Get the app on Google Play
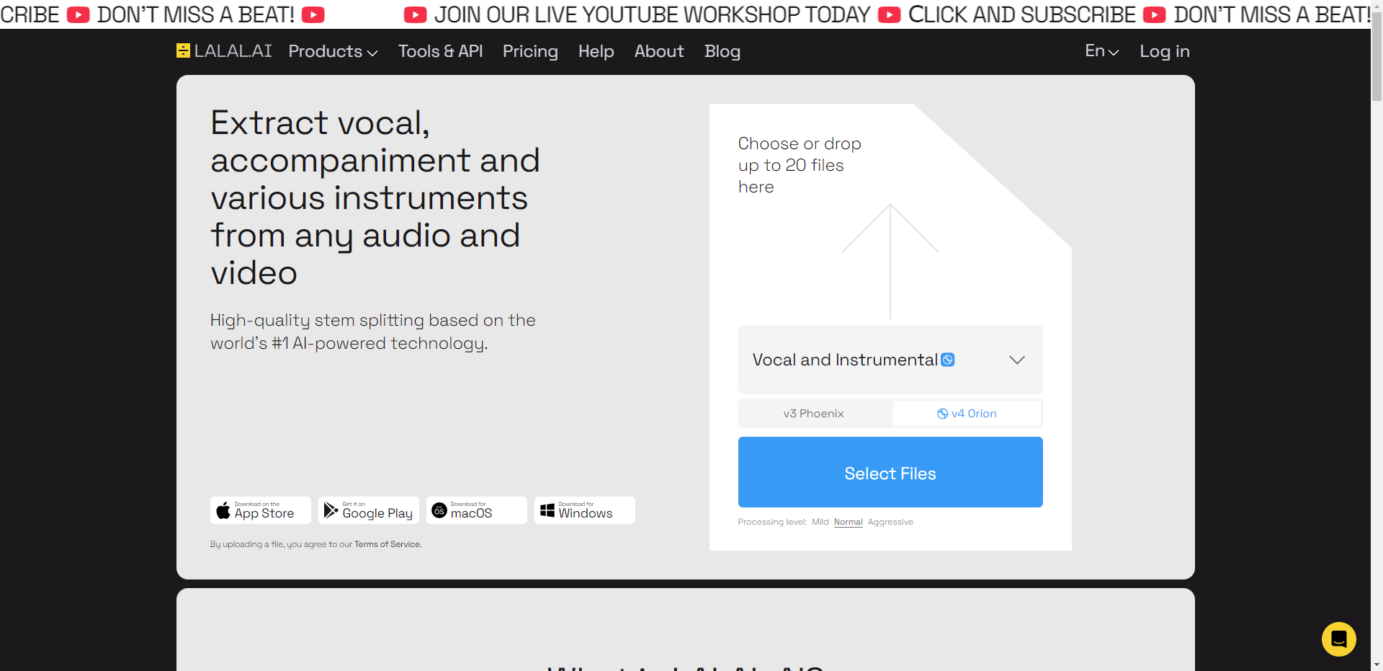The width and height of the screenshot is (1383, 671). (x=369, y=510)
